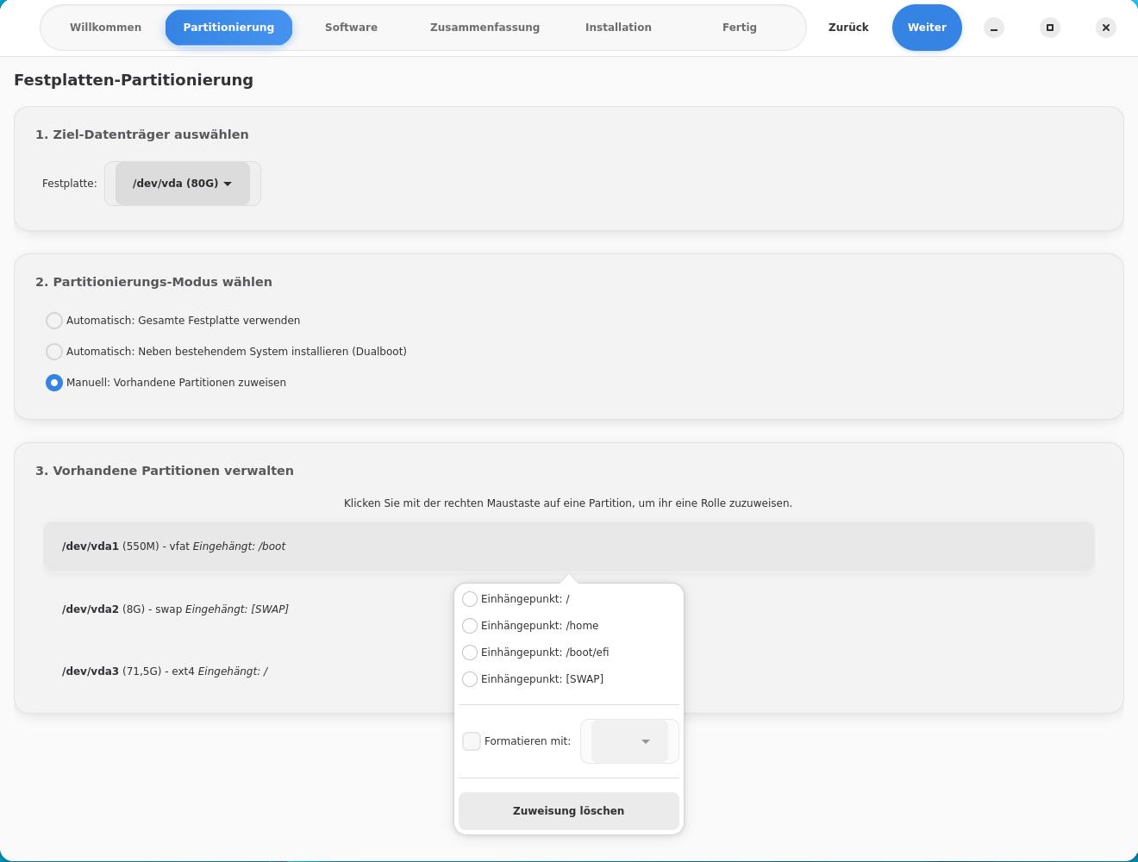Screen dimensions: 1138x862
Task: Assign partition as [SWAP]
Action: (470, 679)
